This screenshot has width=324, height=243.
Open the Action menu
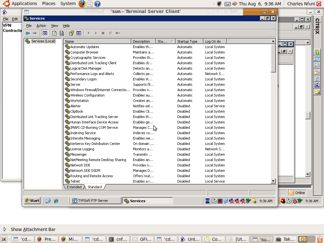click(41, 26)
